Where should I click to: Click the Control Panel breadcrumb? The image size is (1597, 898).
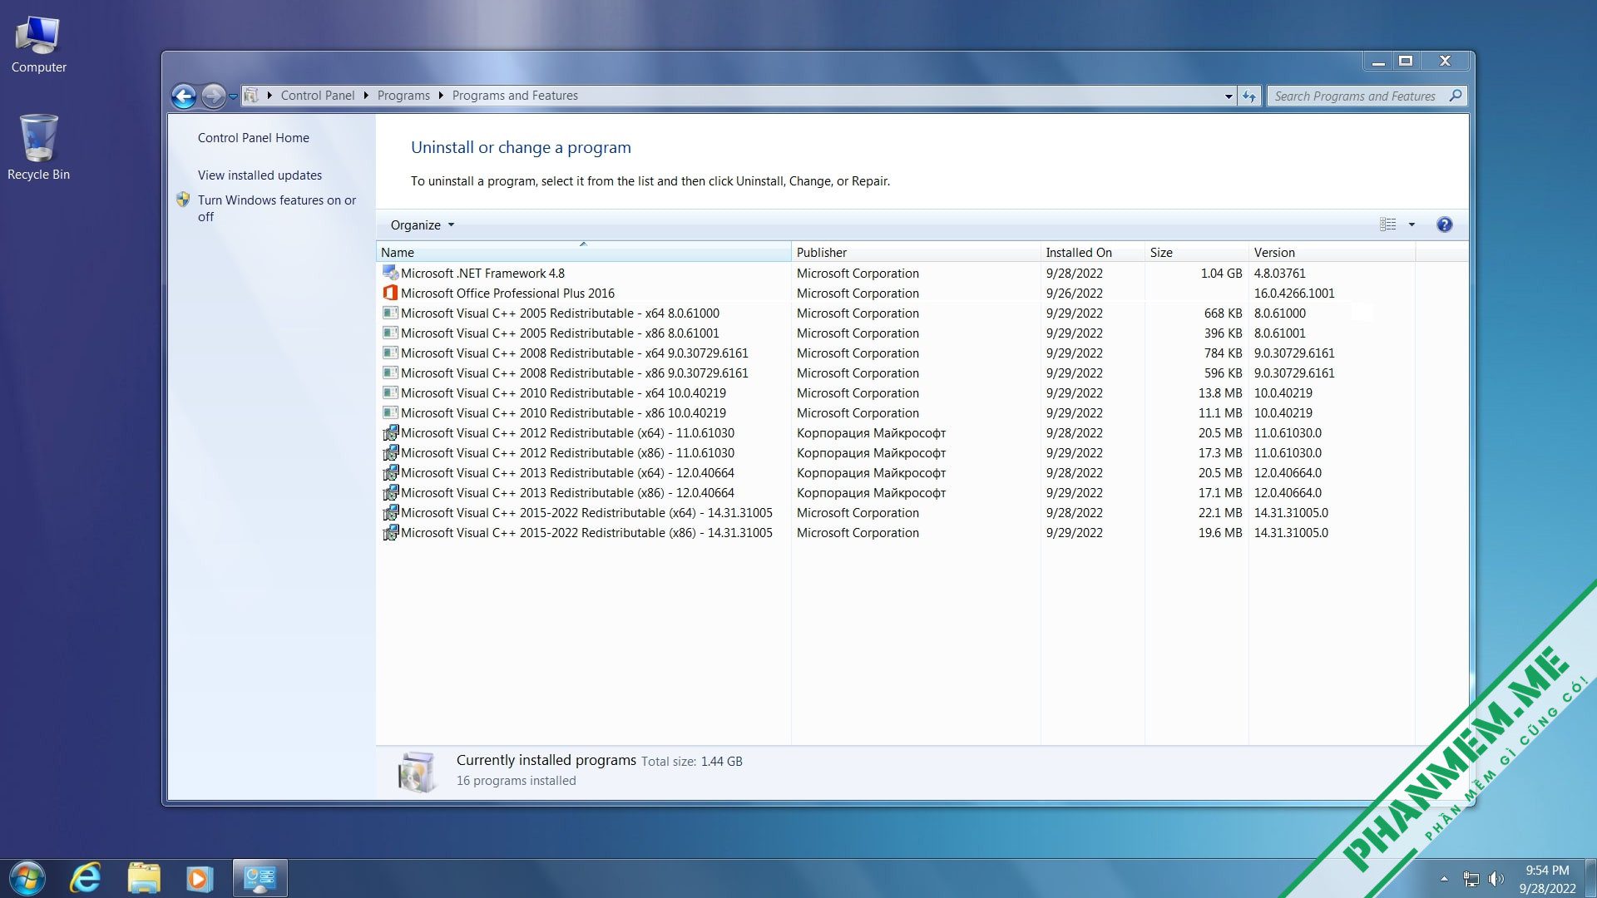[318, 96]
